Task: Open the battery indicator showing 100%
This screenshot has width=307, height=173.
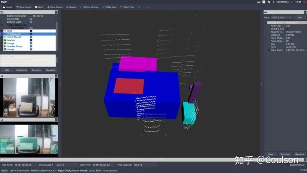Action: point(283,2)
